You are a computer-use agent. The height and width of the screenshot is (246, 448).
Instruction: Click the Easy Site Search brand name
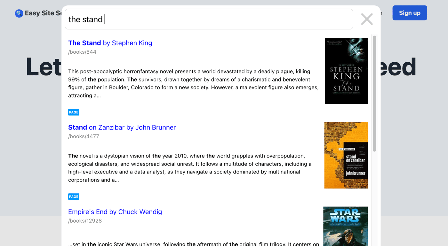[43, 13]
